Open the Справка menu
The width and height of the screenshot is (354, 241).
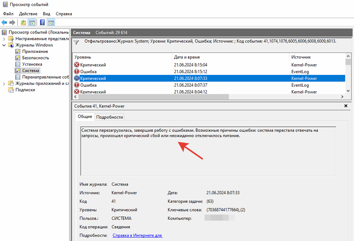64,14
